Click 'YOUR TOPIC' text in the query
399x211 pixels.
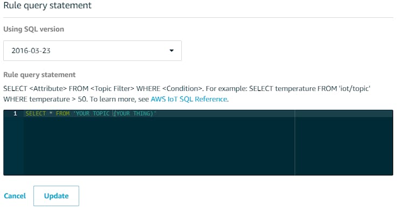(x=92, y=114)
